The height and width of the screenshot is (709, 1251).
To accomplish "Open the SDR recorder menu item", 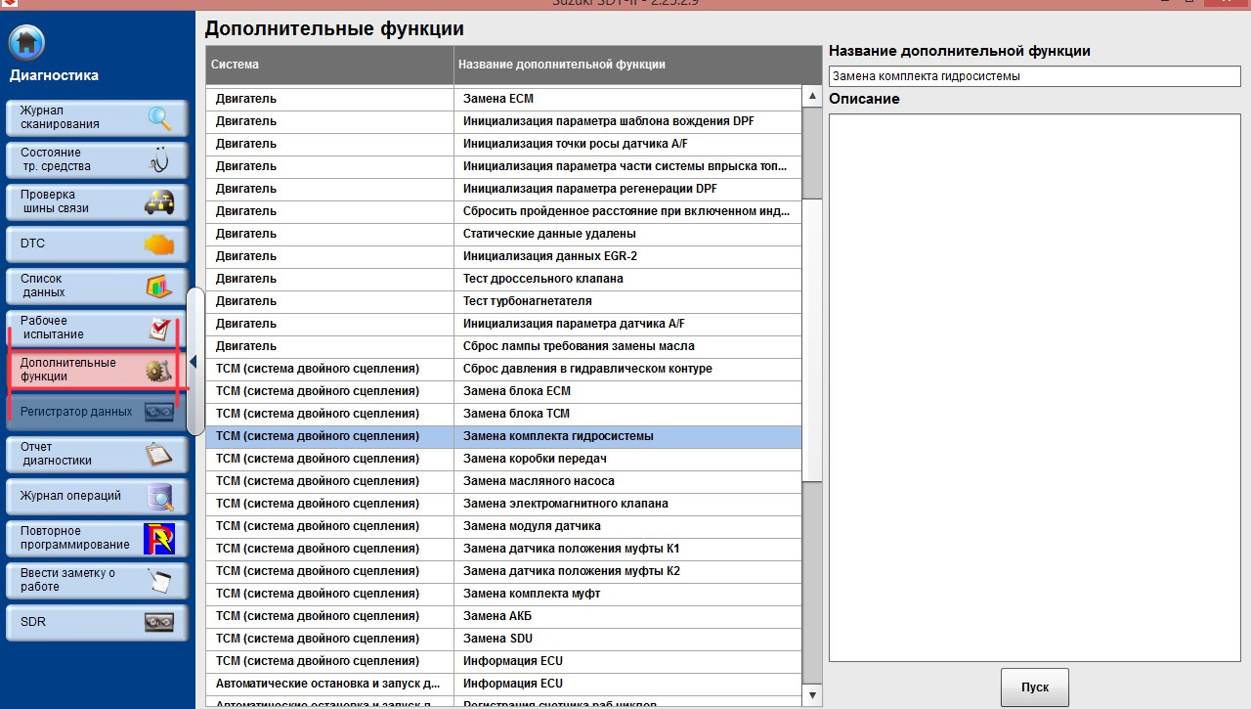I will coord(96,623).
